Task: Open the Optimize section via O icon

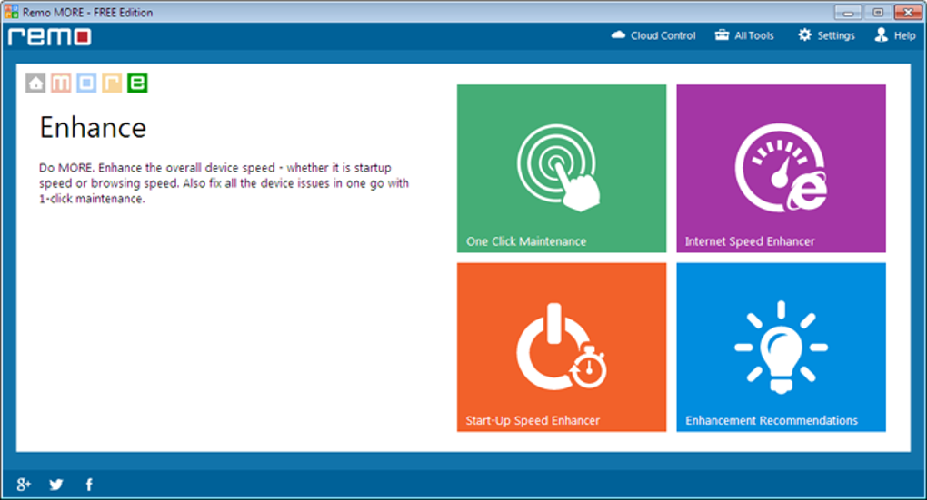Action: (x=86, y=83)
